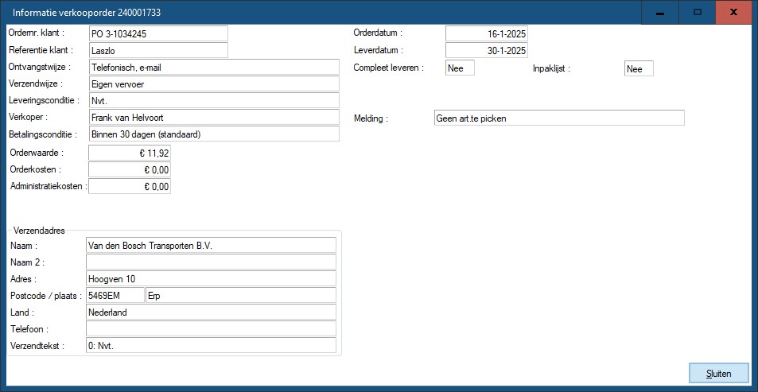
Task: Select the Ordernr. klant field PO 3-1034245
Action: point(158,34)
